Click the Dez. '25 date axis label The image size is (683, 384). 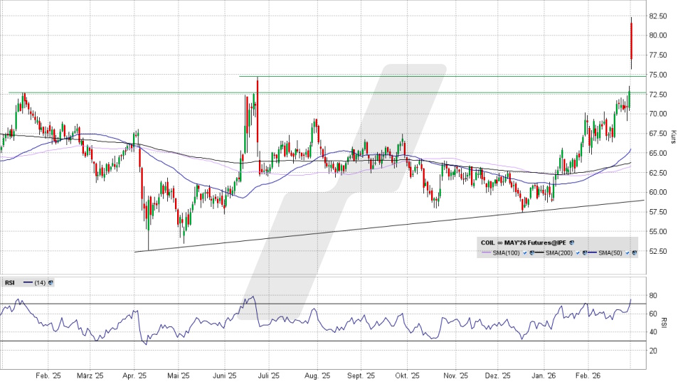pos(498,375)
